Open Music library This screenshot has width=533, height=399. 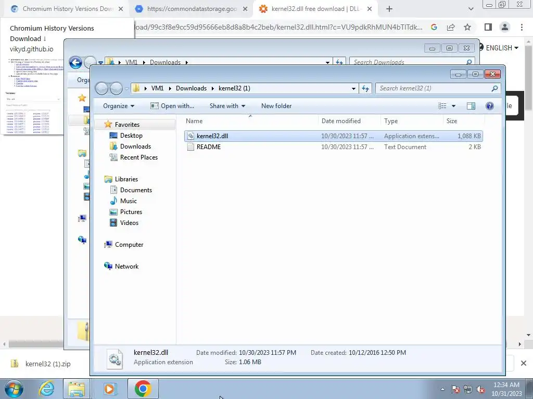point(128,201)
